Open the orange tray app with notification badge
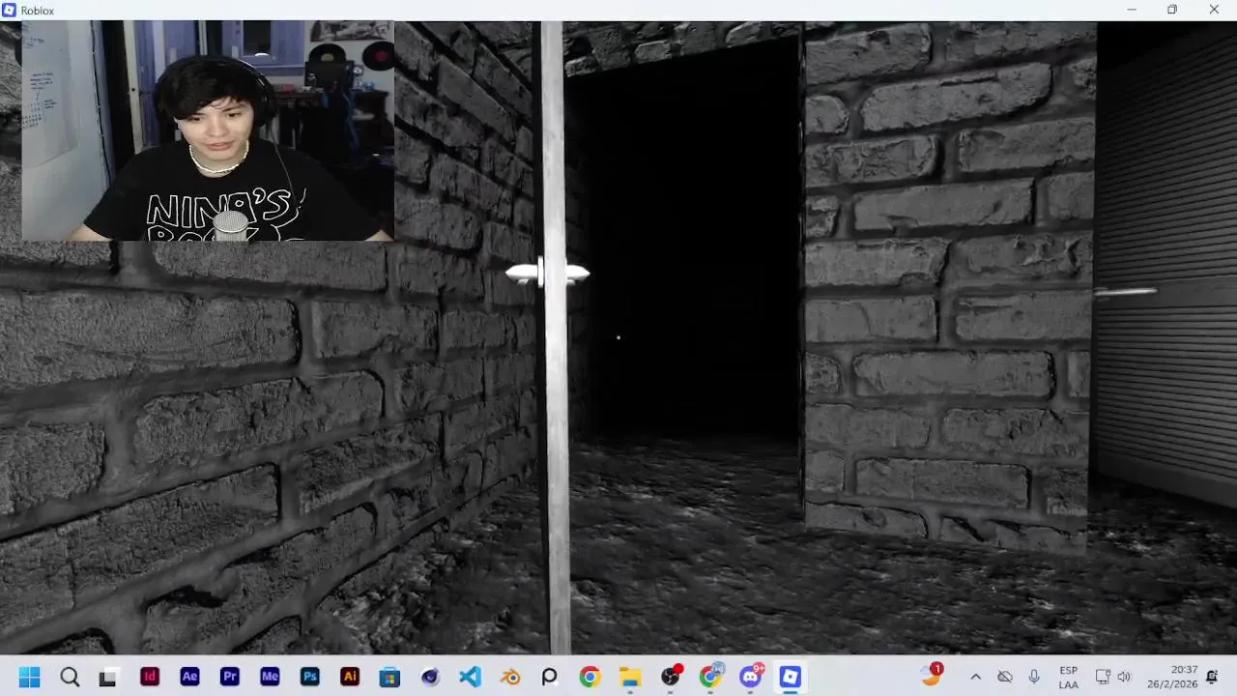The height and width of the screenshot is (696, 1237). [x=932, y=675]
